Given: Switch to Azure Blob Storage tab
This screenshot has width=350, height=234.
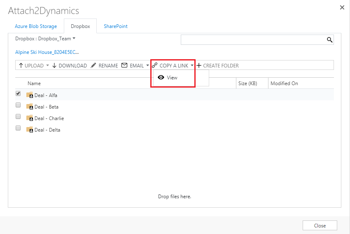Looking at the screenshot, I should (36, 26).
